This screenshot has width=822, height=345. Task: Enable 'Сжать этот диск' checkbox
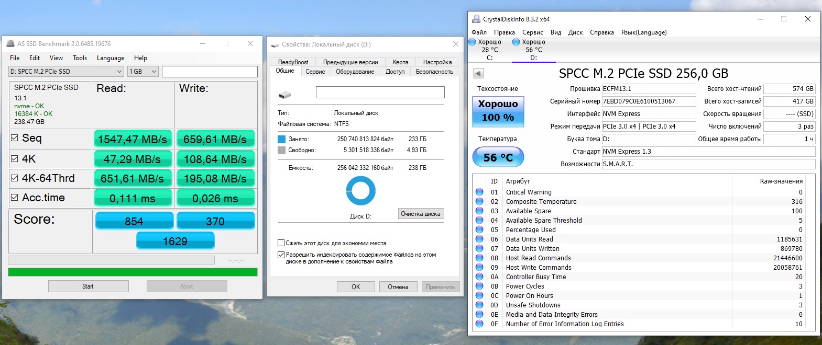click(281, 243)
